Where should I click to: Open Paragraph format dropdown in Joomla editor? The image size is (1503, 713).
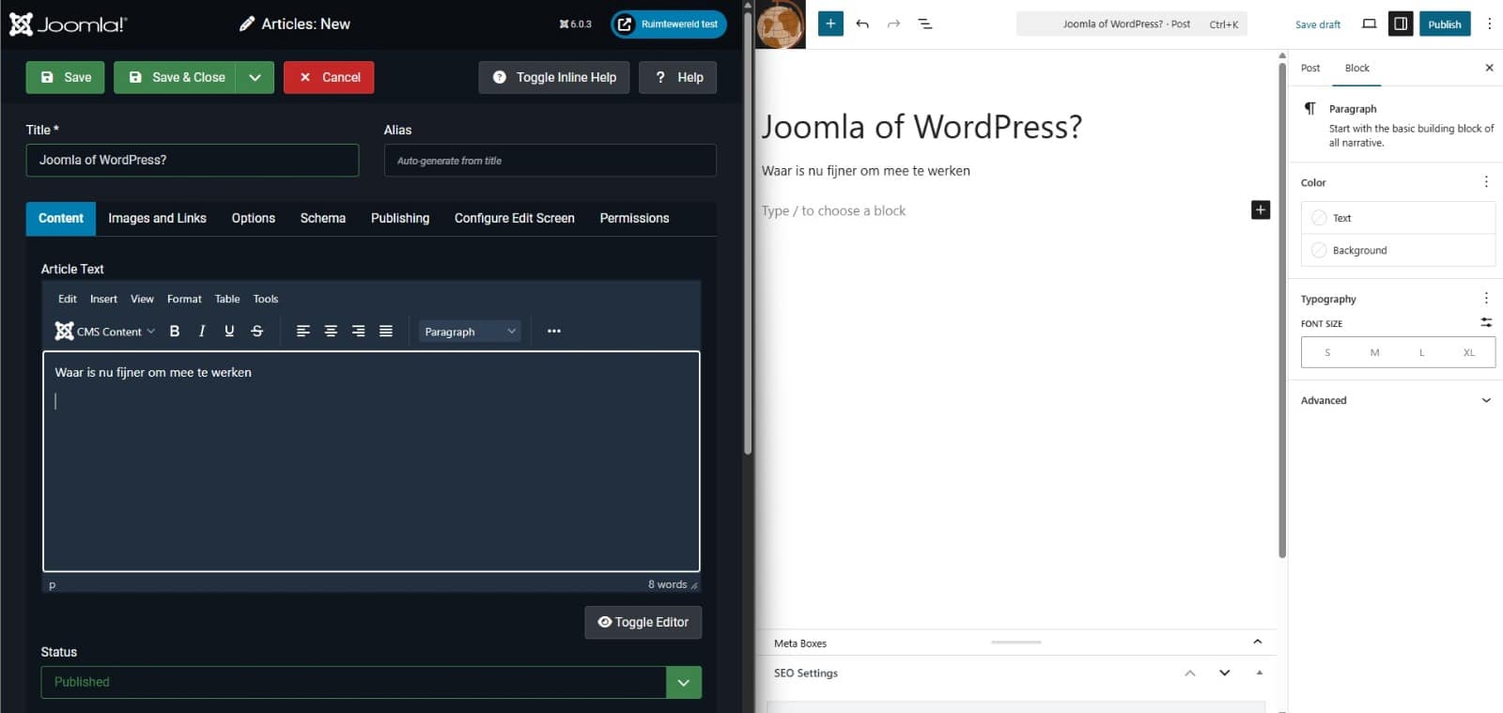click(469, 331)
